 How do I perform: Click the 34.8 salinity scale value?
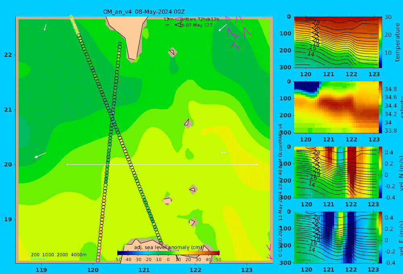391,89
